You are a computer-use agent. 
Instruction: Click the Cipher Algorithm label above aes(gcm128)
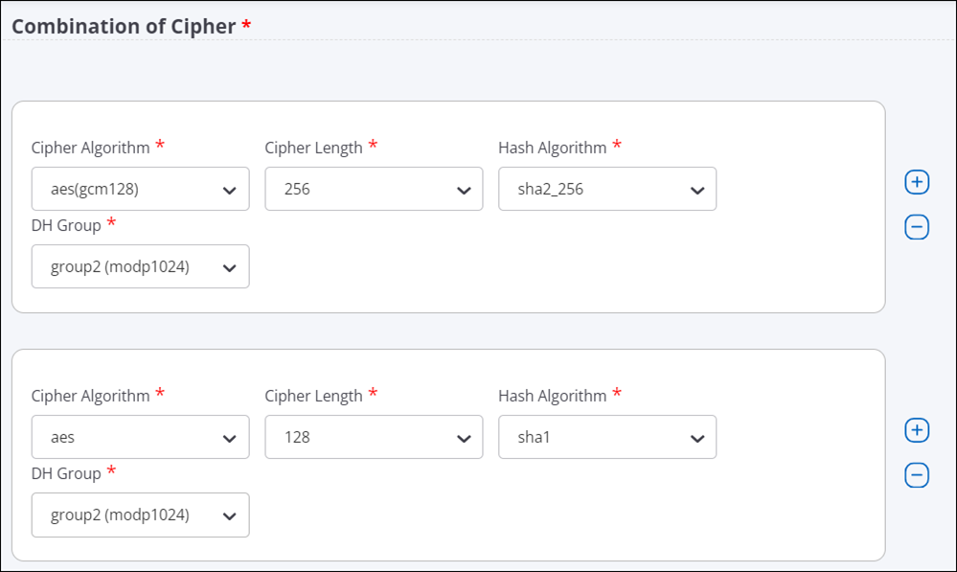[x=90, y=148]
